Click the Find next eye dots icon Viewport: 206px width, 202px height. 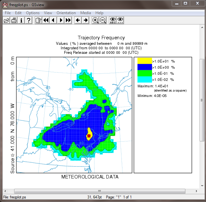tap(120, 20)
